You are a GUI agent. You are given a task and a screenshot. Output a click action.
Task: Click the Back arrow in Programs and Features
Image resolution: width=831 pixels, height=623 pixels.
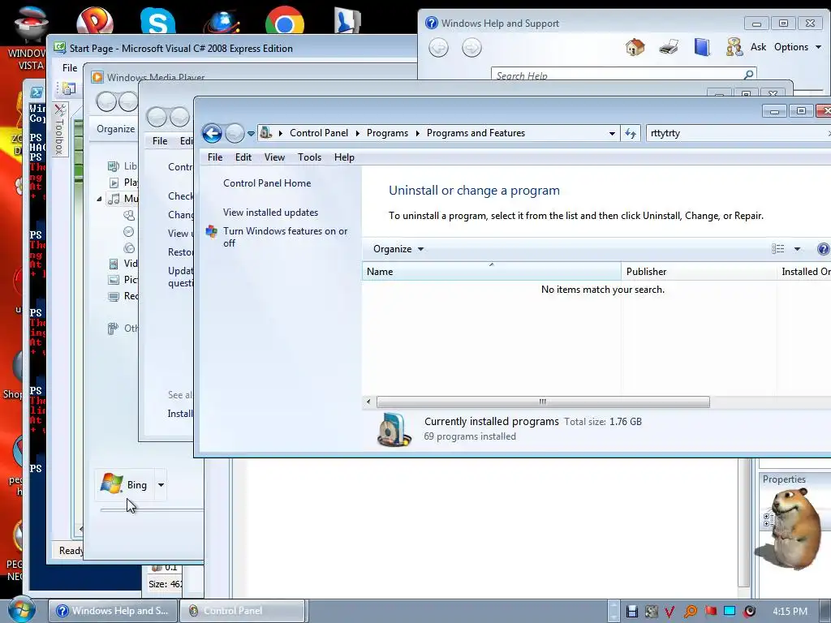pos(212,133)
